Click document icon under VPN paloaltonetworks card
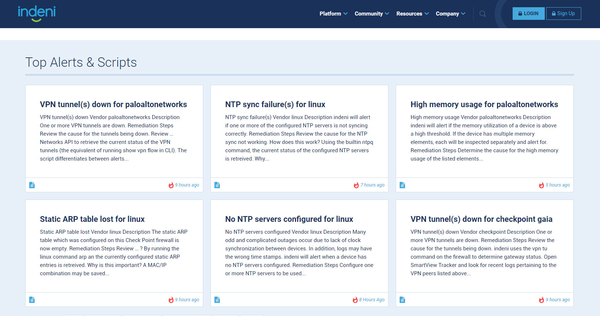The image size is (600, 316). 32,185
